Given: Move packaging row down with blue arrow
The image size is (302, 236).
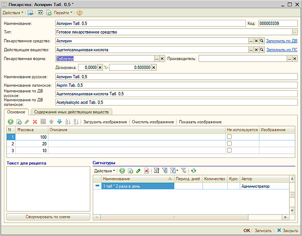Looking at the screenshot, I should 60,122.
